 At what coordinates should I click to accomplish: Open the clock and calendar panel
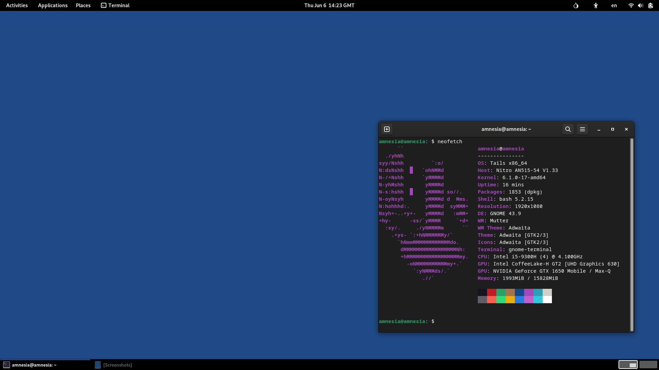point(329,5)
